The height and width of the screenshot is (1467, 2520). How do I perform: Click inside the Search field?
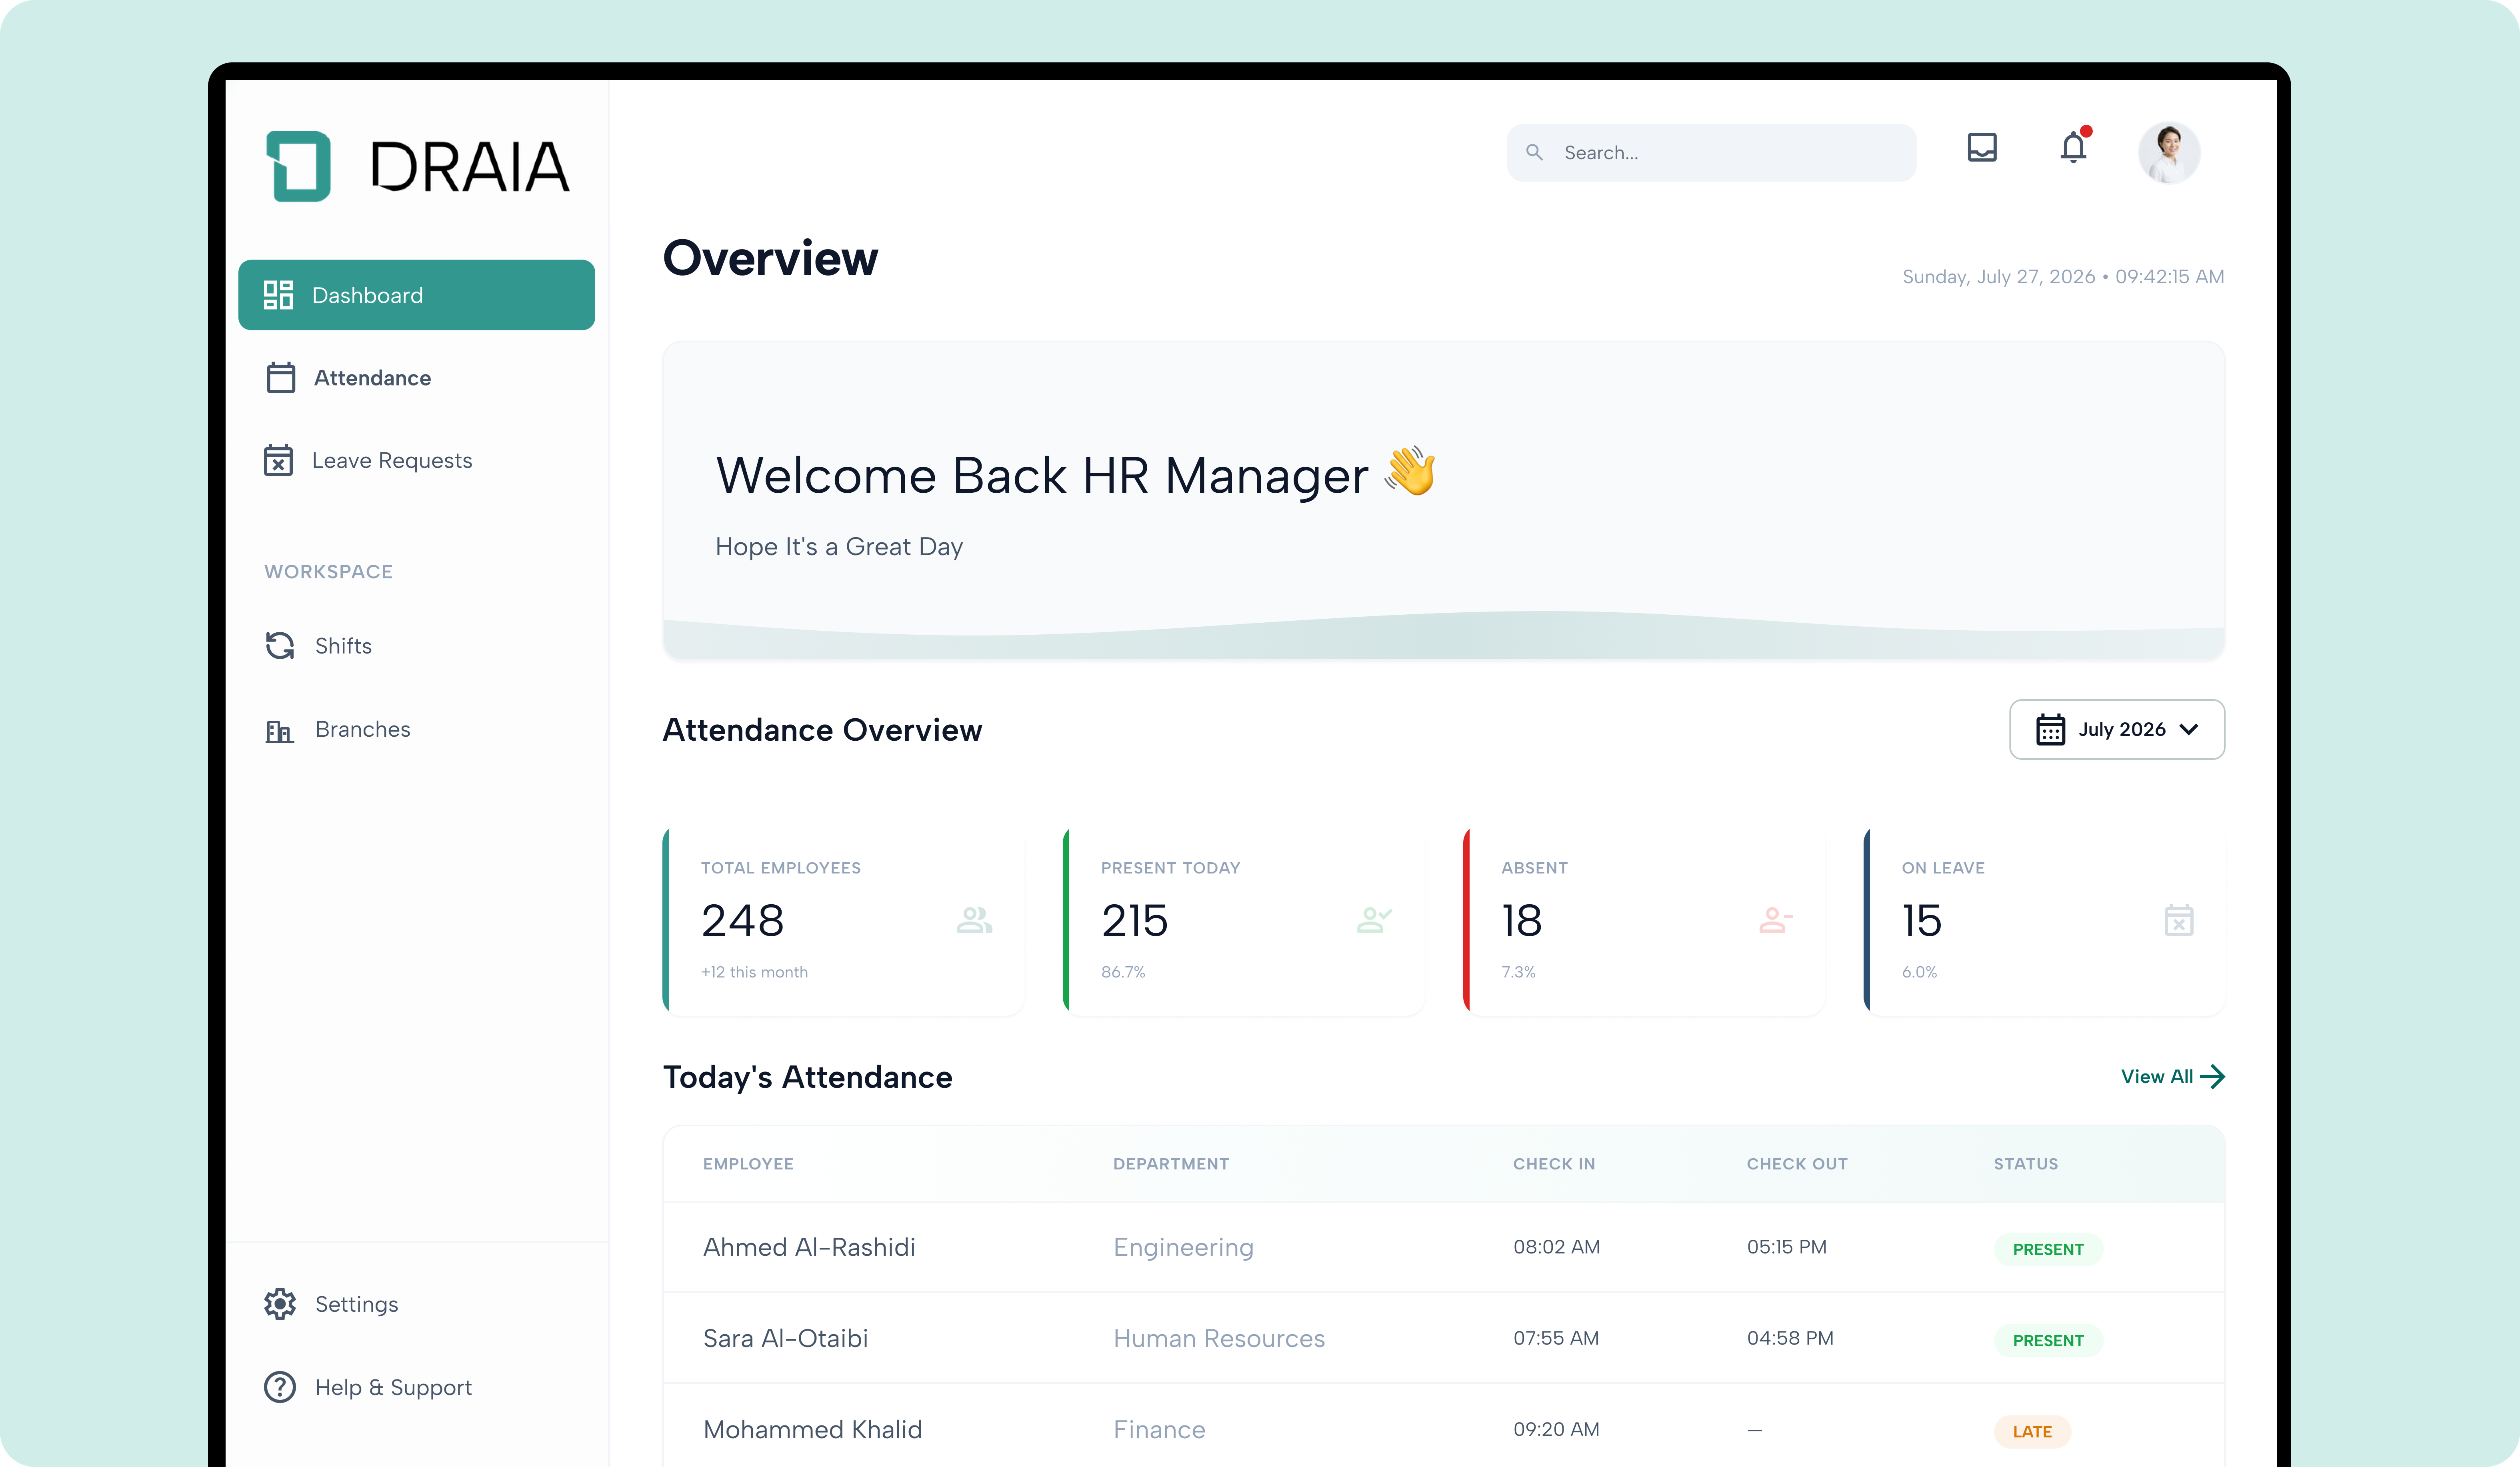1711,153
